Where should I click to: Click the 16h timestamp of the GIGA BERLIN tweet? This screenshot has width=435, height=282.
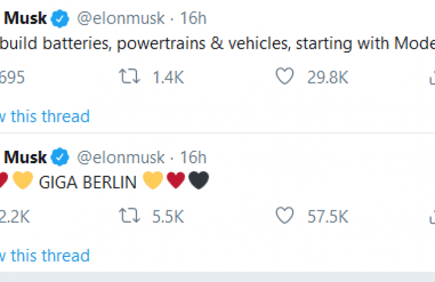point(193,157)
